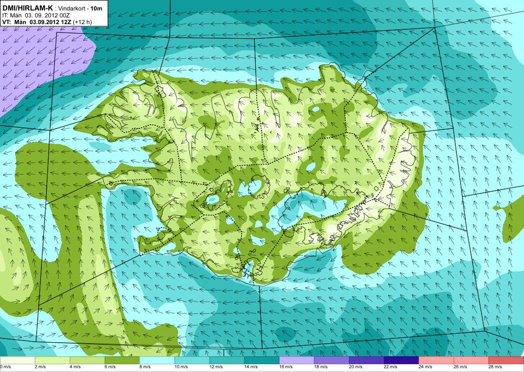The width and height of the screenshot is (524, 372).
Task: Click the "10 m/s" legend label
Action: point(181,367)
